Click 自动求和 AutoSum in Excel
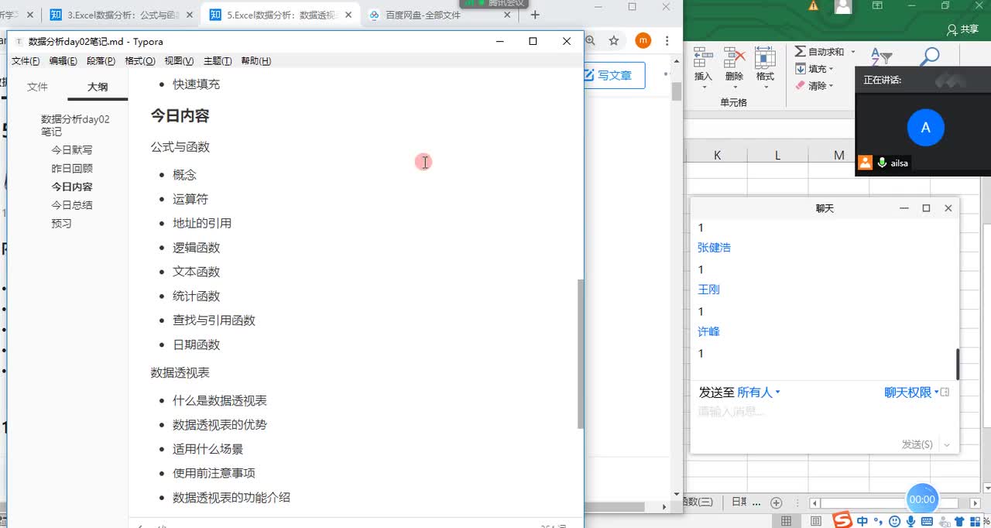The image size is (991, 528). click(820, 52)
